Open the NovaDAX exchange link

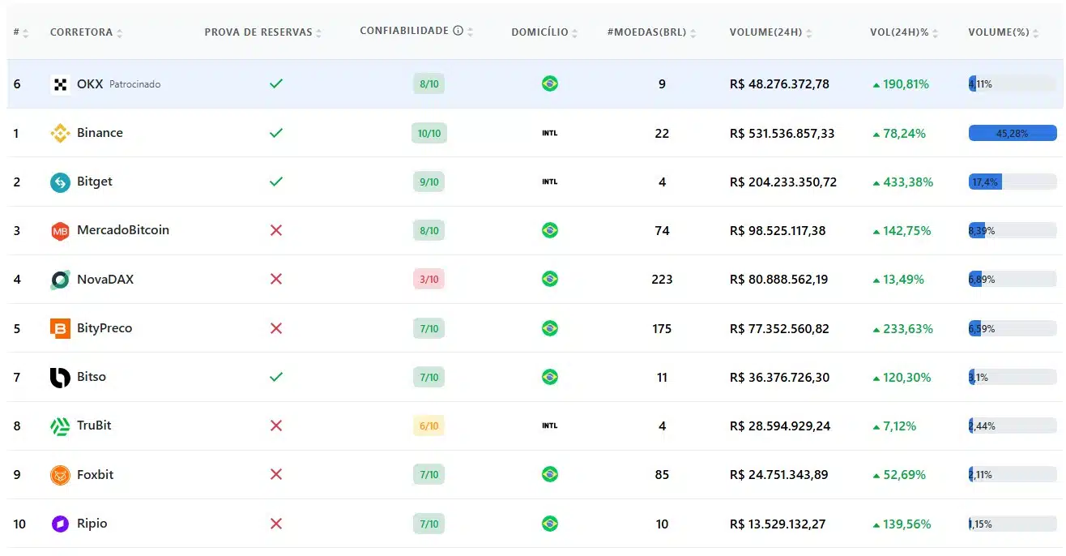105,279
